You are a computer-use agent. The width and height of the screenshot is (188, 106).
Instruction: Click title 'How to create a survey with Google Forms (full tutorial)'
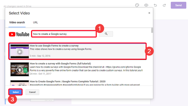(x=60, y=63)
